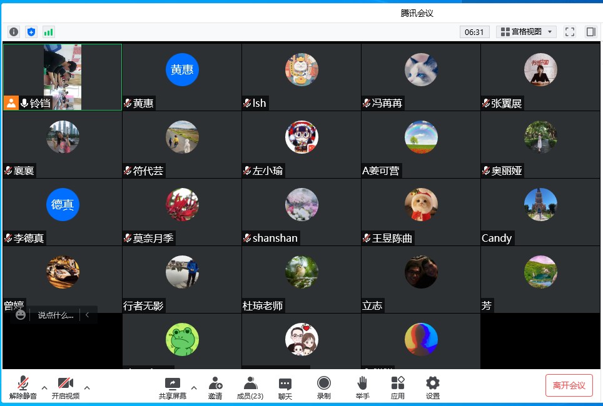Viewport: 603px width, 406px height.
Task: Enter fullscreen mode using the fullscreen icon
Action: (x=569, y=32)
